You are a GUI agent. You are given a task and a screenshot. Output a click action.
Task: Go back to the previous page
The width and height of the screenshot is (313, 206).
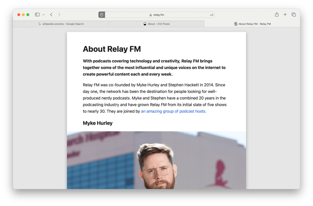coord(51,14)
